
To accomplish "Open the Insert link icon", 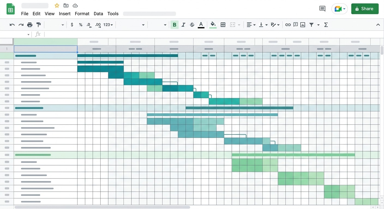I will [x=288, y=25].
